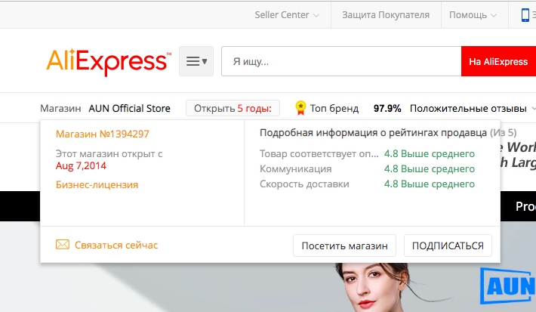Click the AliExpress logo
This screenshot has height=312, width=536.
(109, 62)
